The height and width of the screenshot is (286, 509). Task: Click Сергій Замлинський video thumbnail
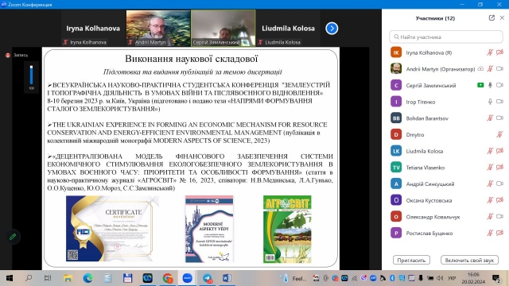223,29
